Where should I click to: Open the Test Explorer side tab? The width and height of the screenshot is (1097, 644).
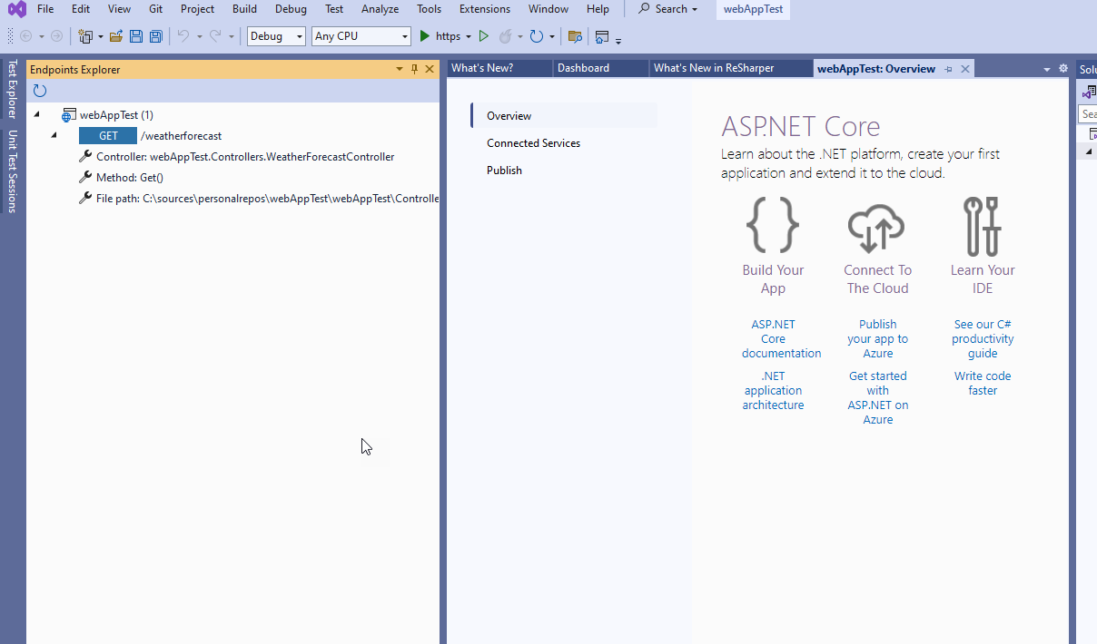click(x=13, y=89)
